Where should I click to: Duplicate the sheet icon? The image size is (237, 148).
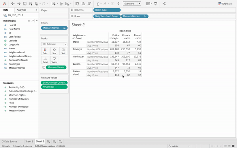(61, 4)
